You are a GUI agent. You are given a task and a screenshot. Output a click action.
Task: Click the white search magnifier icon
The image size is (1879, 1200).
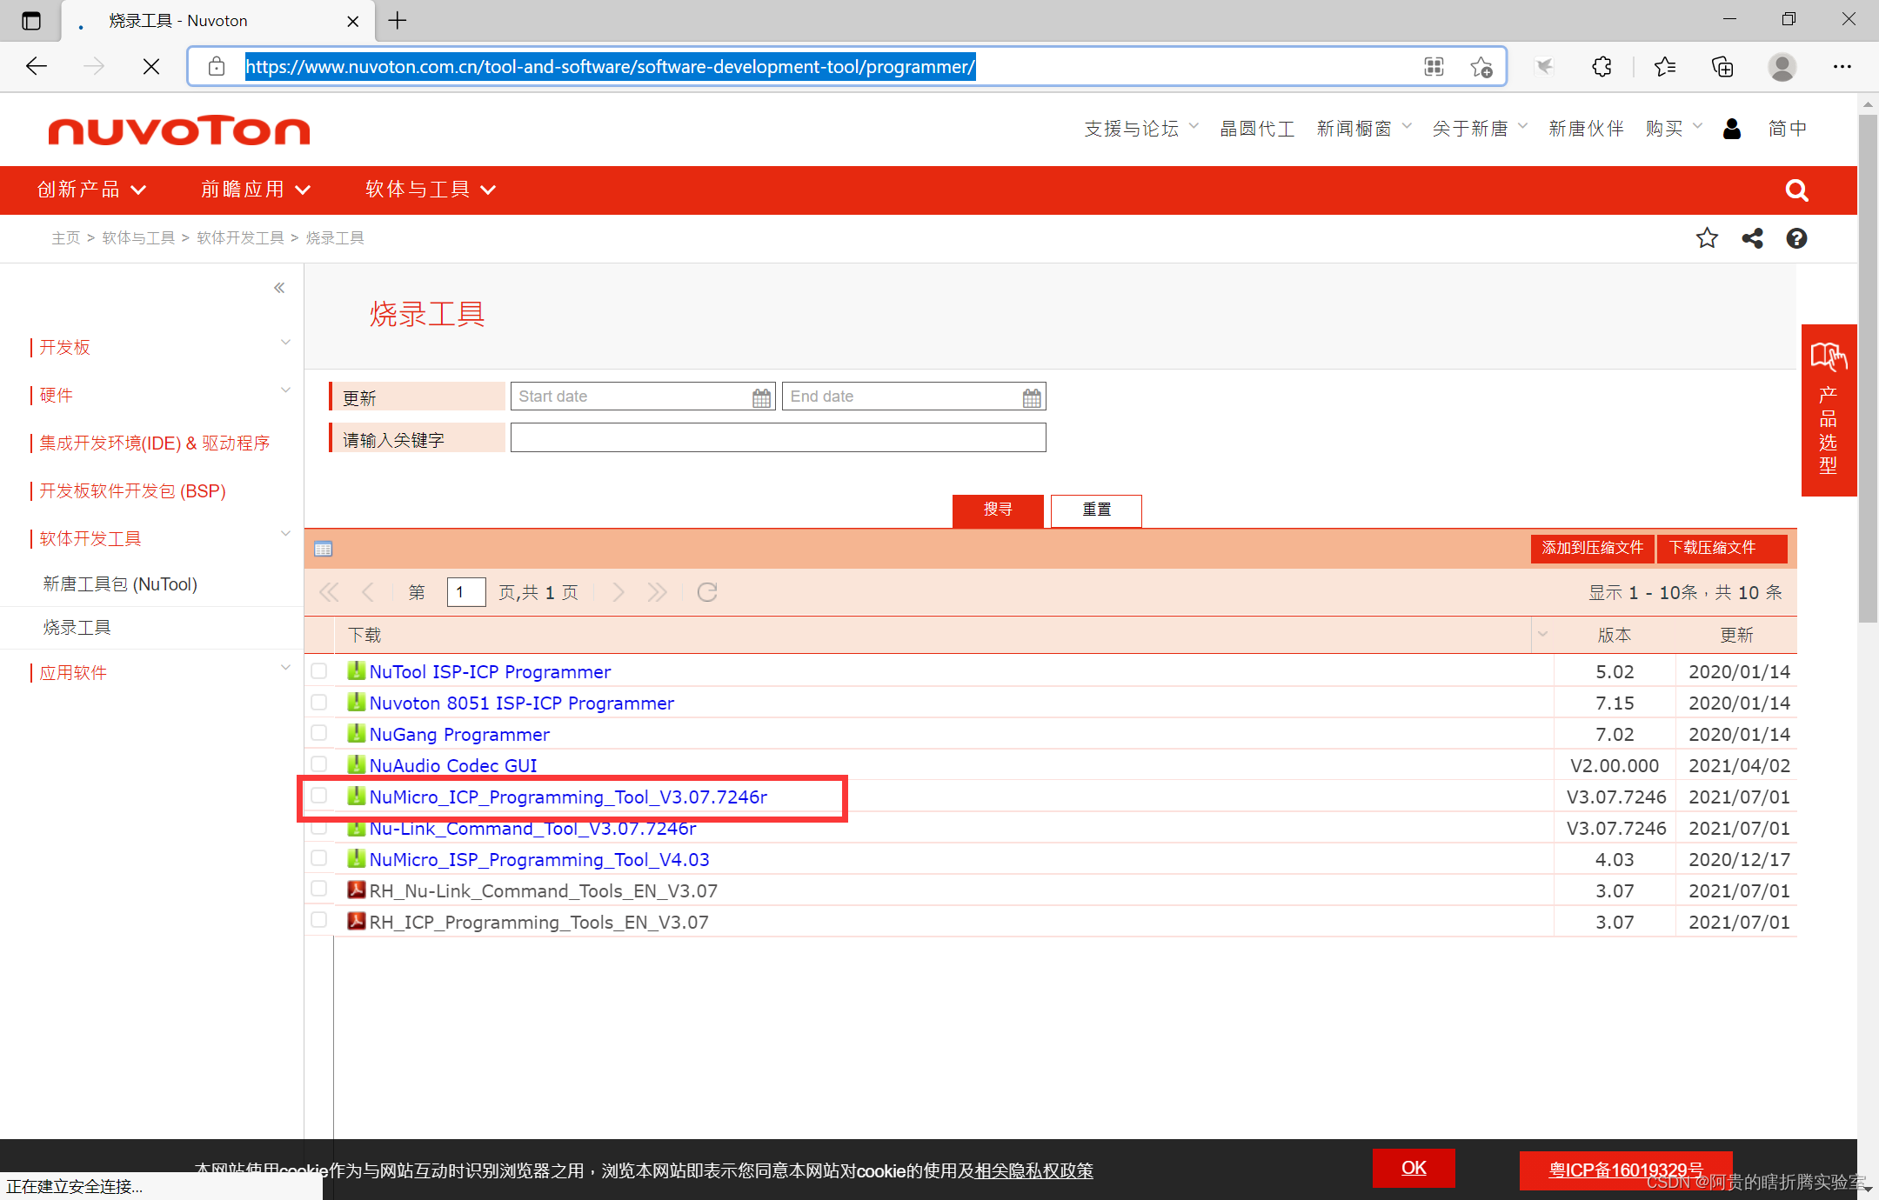click(x=1795, y=190)
